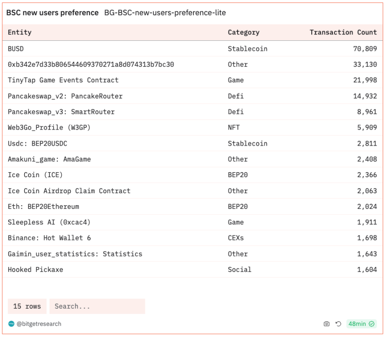
Task: Click the 15 rows counter
Action: tap(27, 306)
